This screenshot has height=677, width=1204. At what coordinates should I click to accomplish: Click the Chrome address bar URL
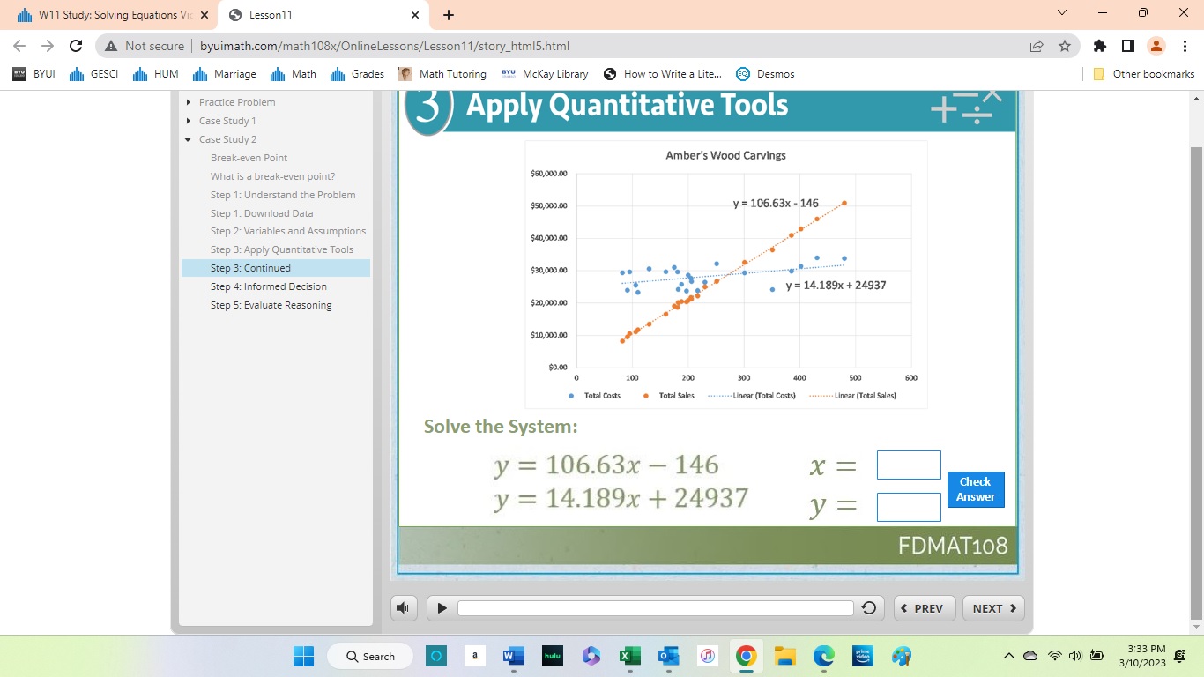tap(384, 46)
